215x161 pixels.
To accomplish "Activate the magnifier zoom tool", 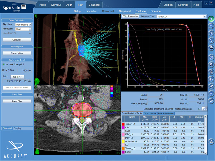I will pos(211,26).
